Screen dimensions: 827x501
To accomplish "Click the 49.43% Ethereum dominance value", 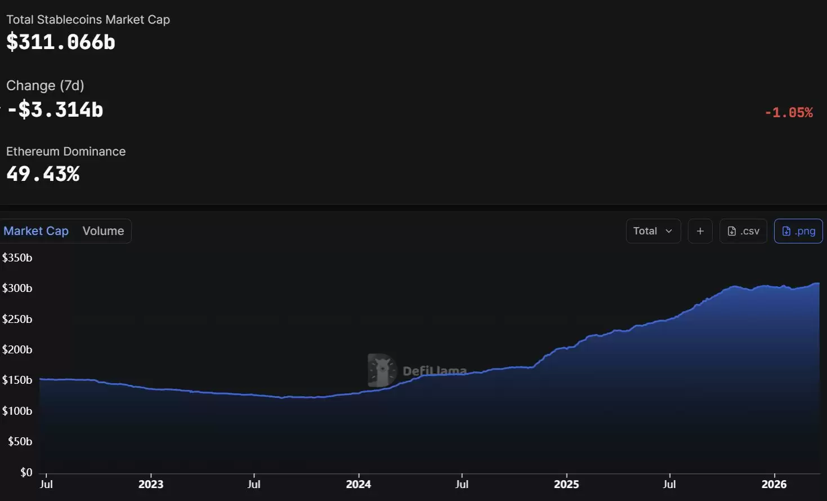I will coord(43,174).
